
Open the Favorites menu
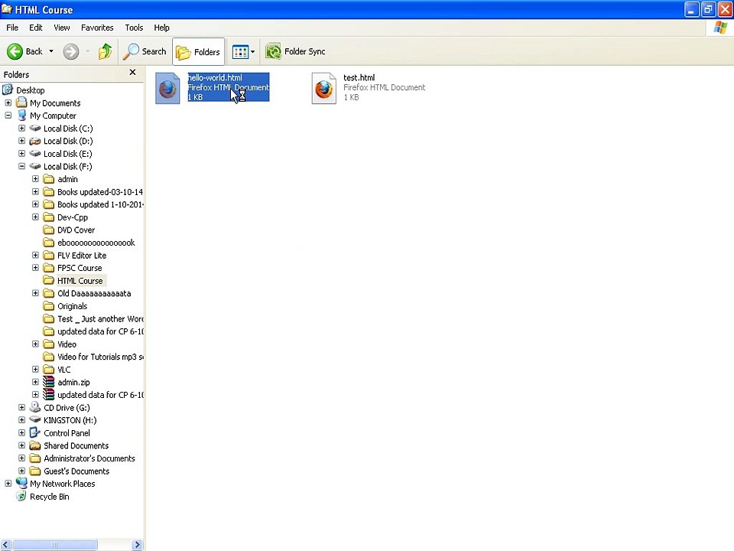click(97, 28)
